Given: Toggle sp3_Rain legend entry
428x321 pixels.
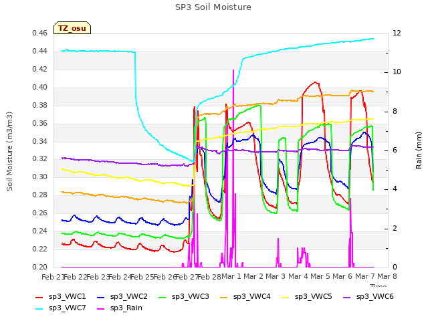Looking at the screenshot, I should coord(120,308).
